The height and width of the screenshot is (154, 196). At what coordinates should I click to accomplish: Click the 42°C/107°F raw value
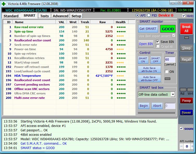104,76
